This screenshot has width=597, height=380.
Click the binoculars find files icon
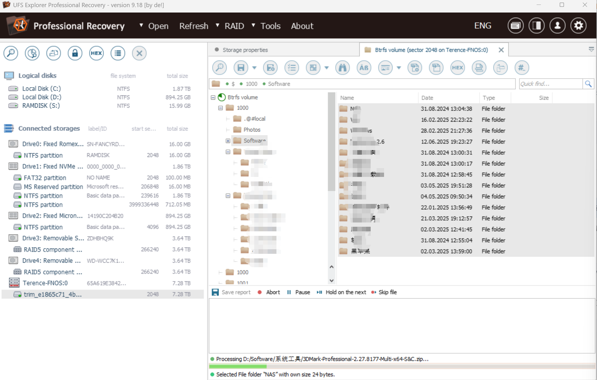[x=342, y=68]
